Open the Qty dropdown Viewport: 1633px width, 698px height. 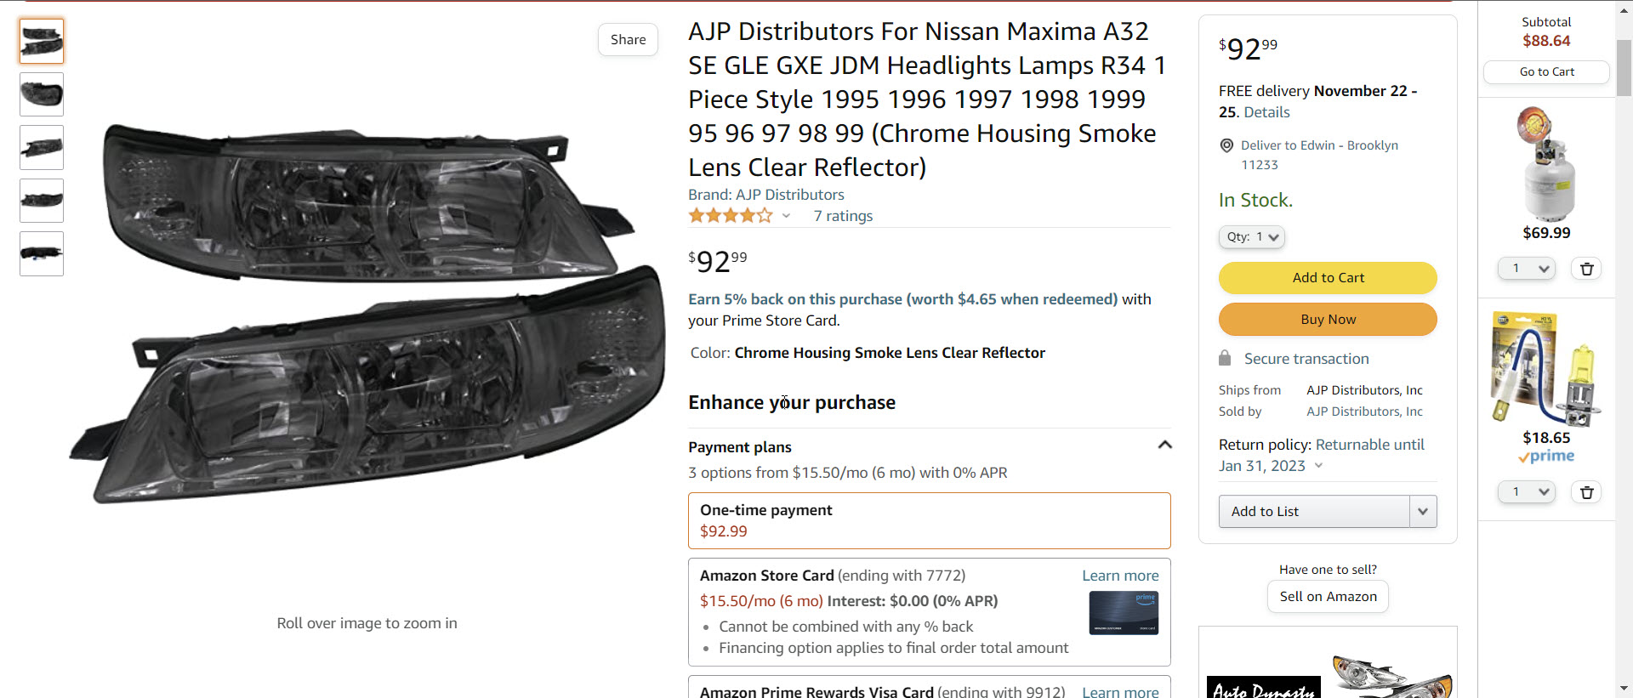click(x=1252, y=237)
